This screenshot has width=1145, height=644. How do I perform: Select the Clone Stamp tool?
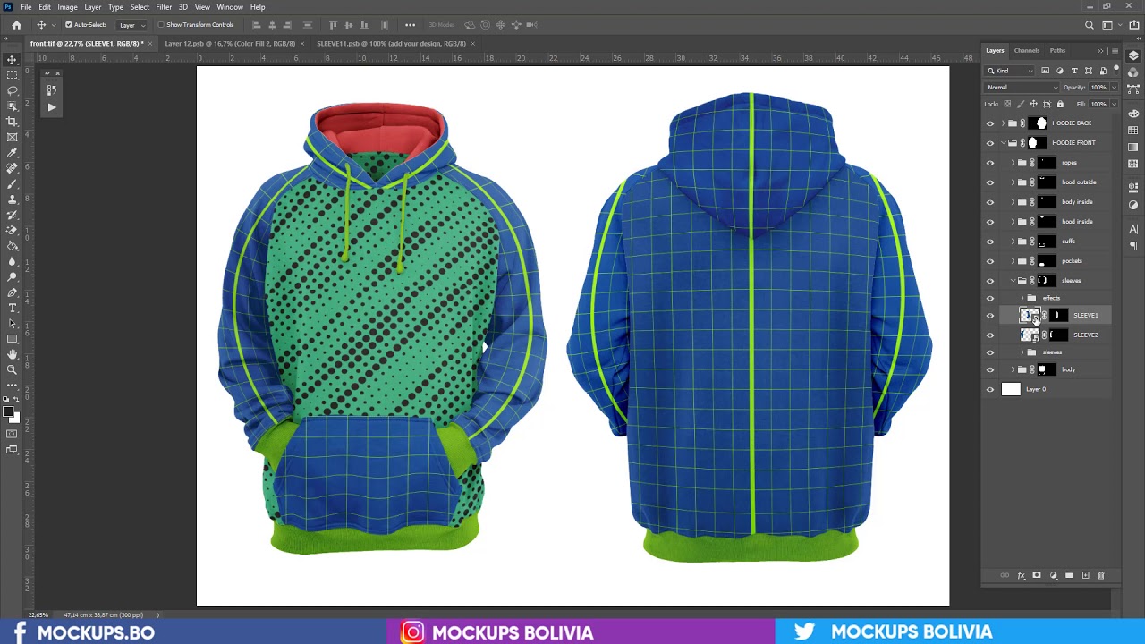[x=12, y=199]
